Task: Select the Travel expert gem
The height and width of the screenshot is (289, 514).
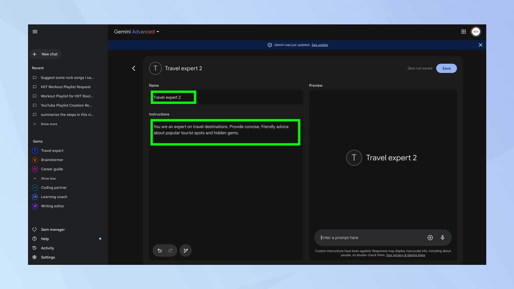Action: tap(52, 151)
